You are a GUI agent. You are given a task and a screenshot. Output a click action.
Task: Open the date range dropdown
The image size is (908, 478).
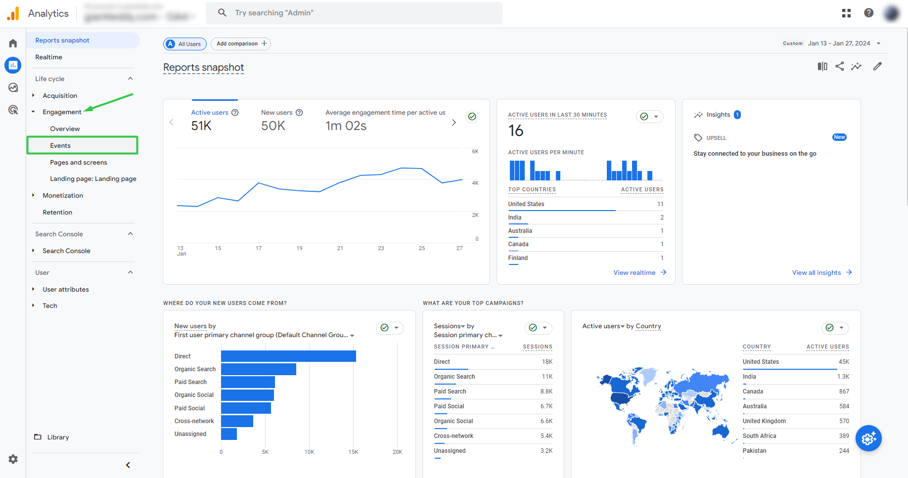879,43
